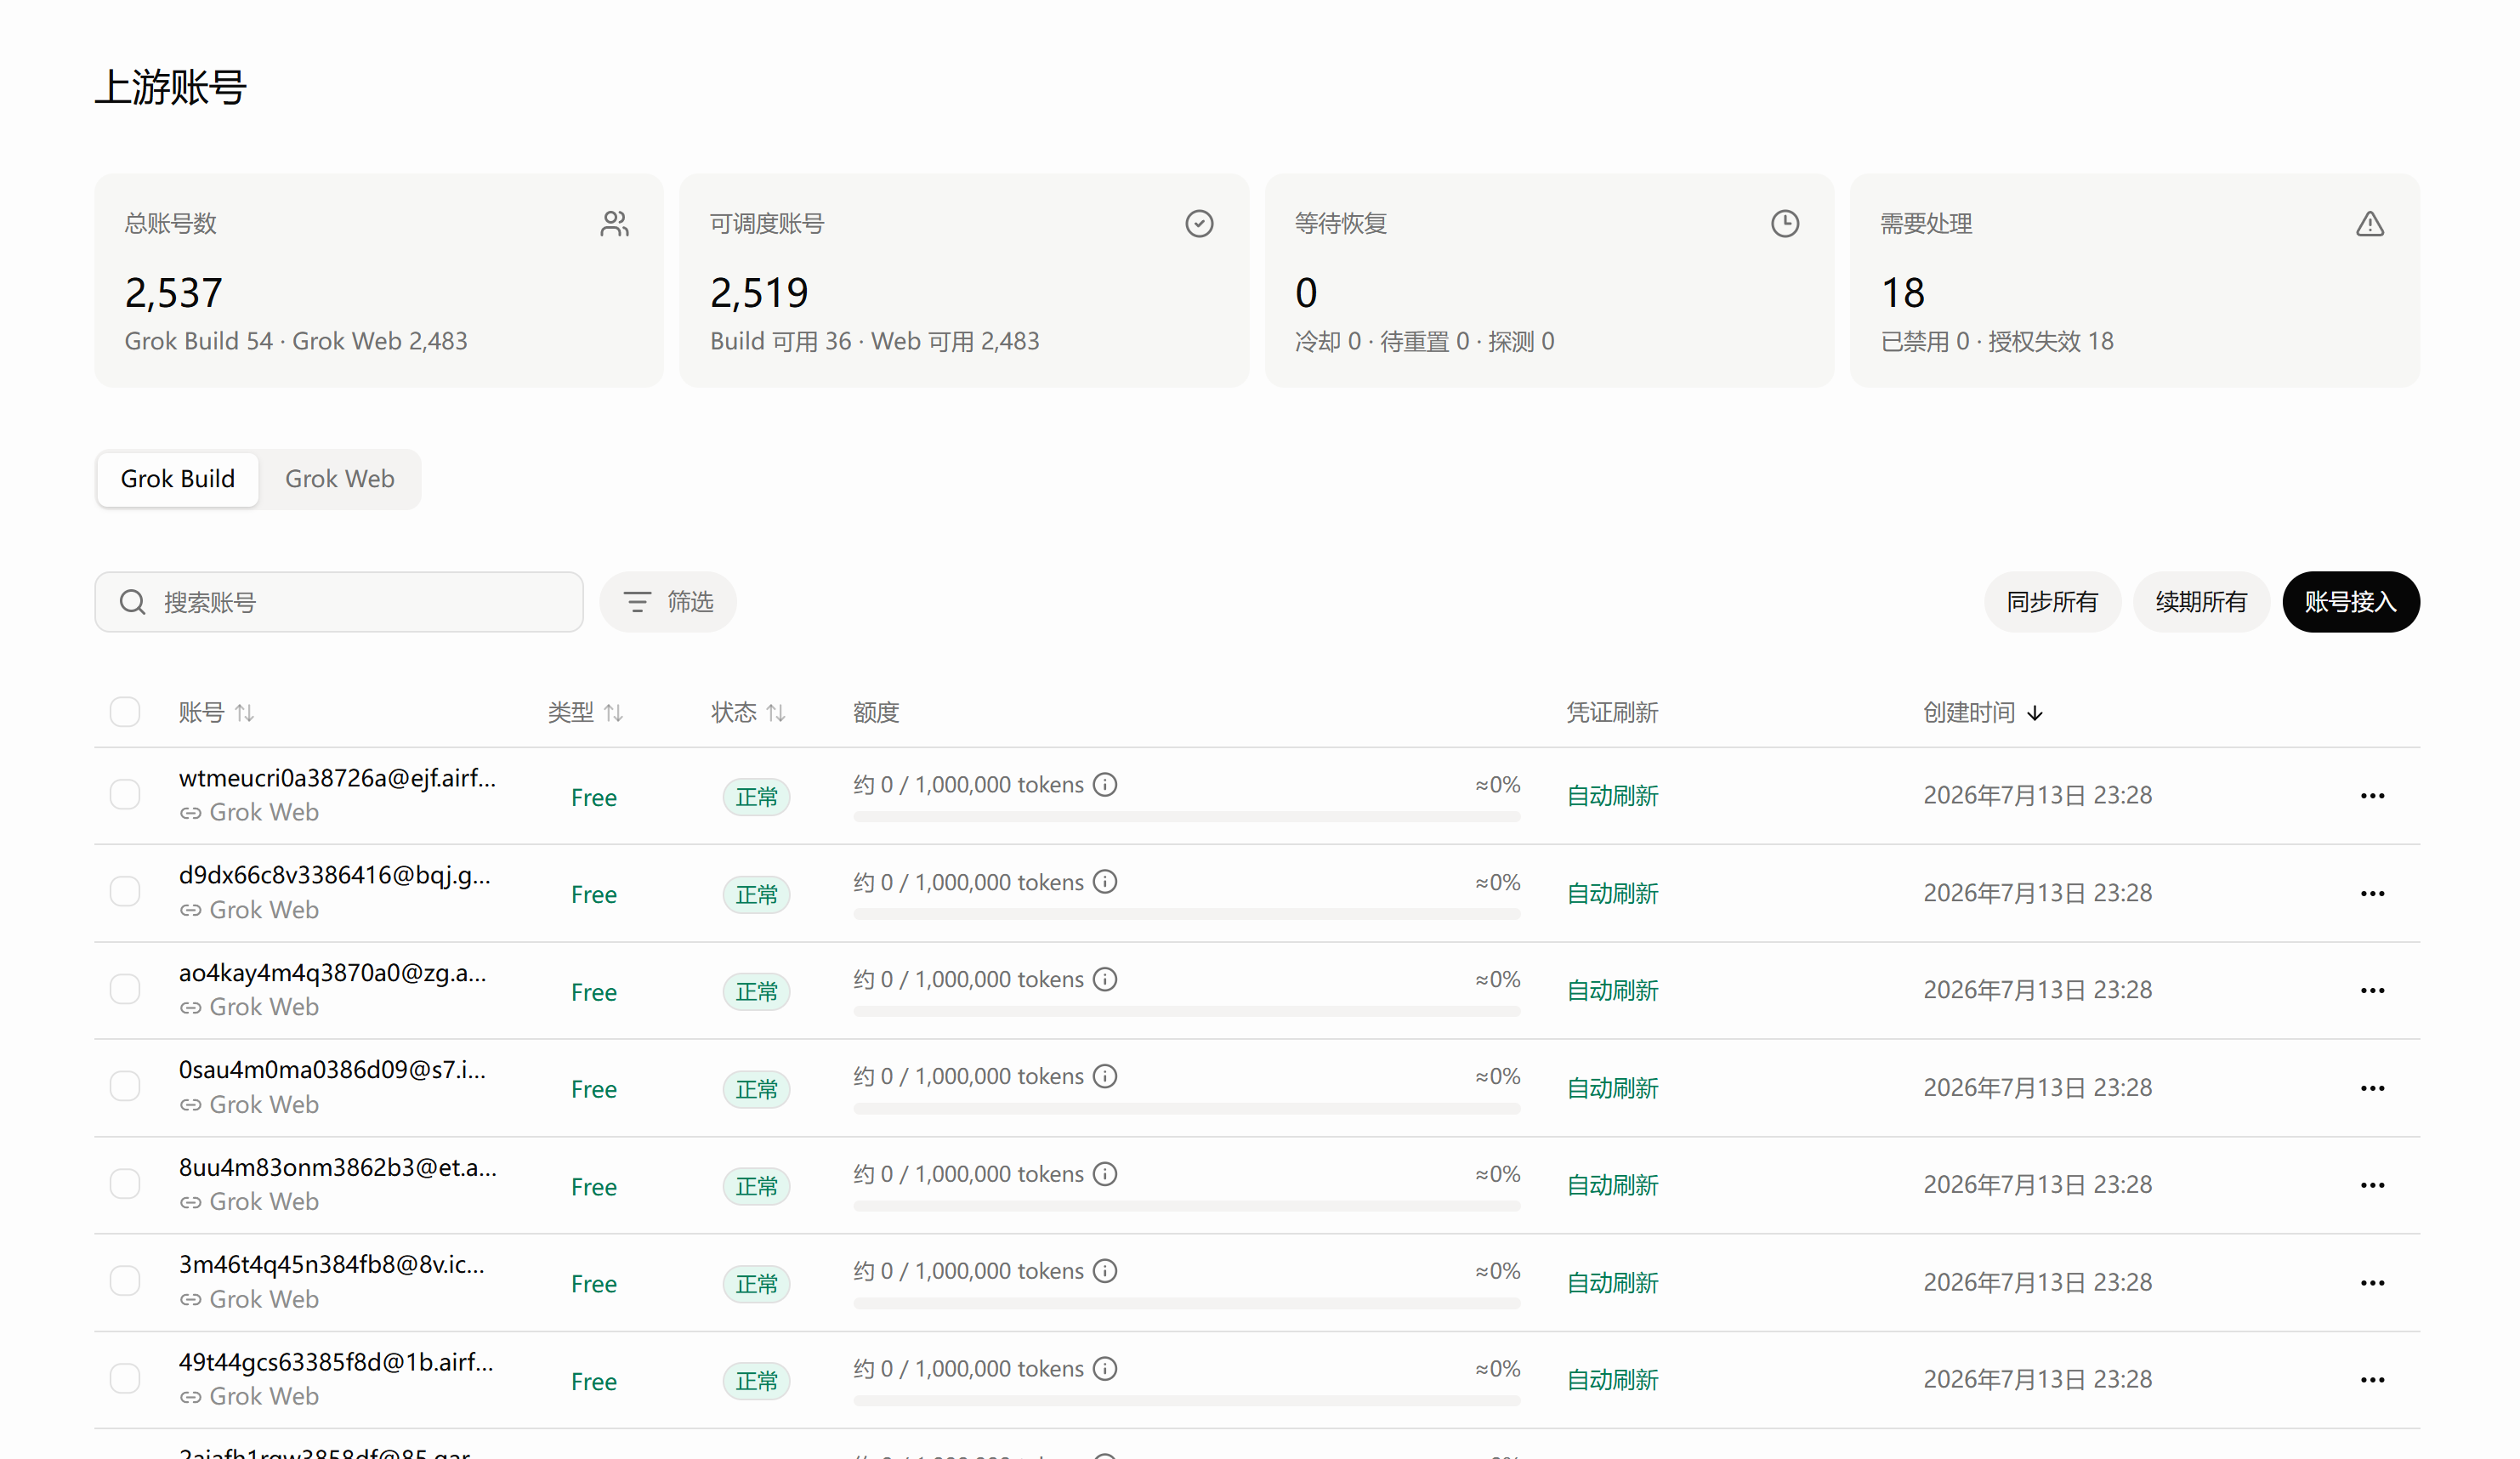Image resolution: width=2520 pixels, height=1459 pixels.
Task: Open the more menu for 8uu4m83onm3862b3 row
Action: (x=2373, y=1186)
